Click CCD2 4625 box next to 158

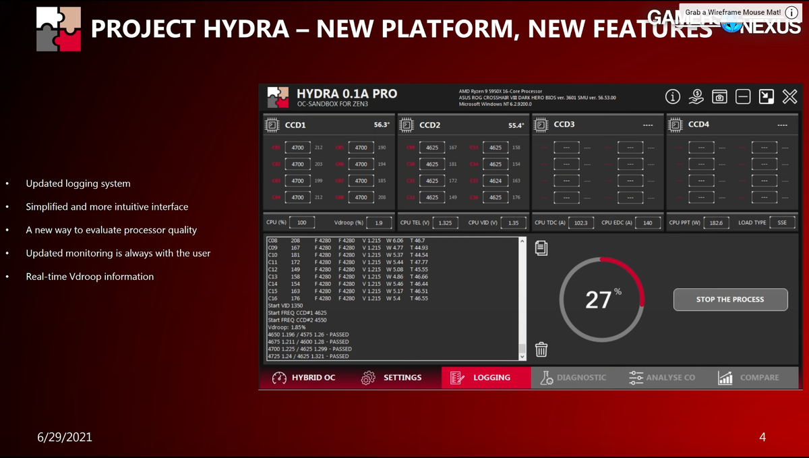[496, 147]
